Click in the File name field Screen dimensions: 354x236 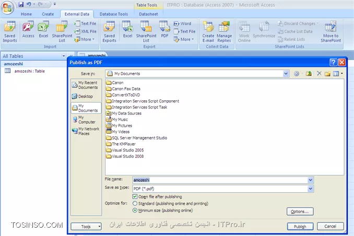pos(220,180)
